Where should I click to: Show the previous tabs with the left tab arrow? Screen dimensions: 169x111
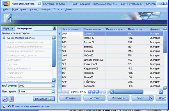[158, 4]
